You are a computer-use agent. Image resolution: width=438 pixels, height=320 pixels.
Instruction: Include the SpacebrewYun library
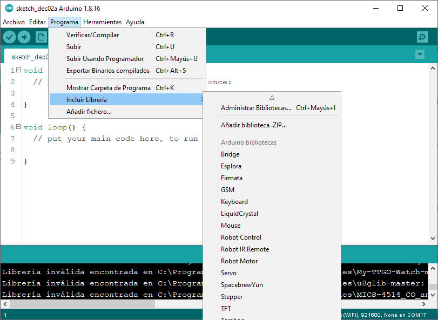tap(272, 285)
